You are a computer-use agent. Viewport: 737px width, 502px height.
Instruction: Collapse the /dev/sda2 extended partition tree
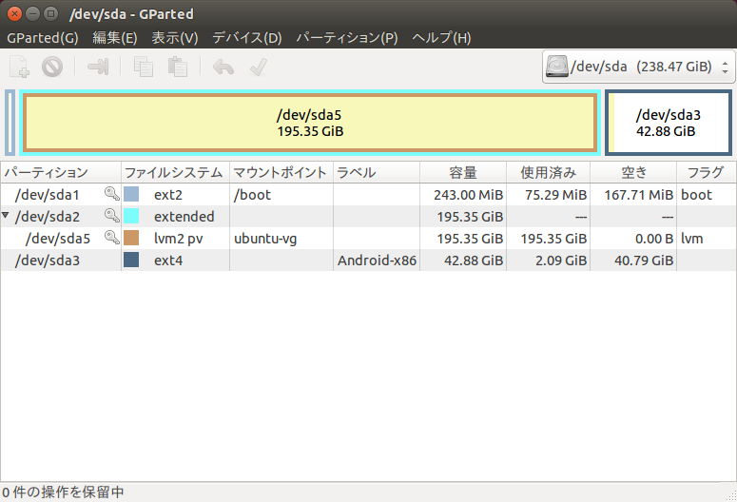pyautogui.click(x=5, y=215)
